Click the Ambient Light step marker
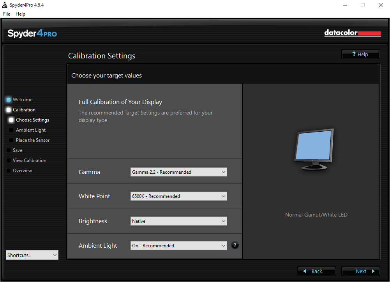The image size is (390, 282). click(x=11, y=130)
